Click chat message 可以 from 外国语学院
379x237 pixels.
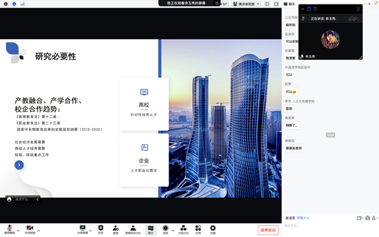click(289, 75)
